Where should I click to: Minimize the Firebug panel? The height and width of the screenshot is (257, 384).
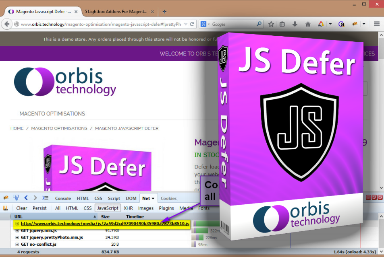tap(368, 197)
